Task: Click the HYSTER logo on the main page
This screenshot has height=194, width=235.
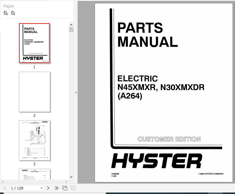Action: tap(156, 161)
